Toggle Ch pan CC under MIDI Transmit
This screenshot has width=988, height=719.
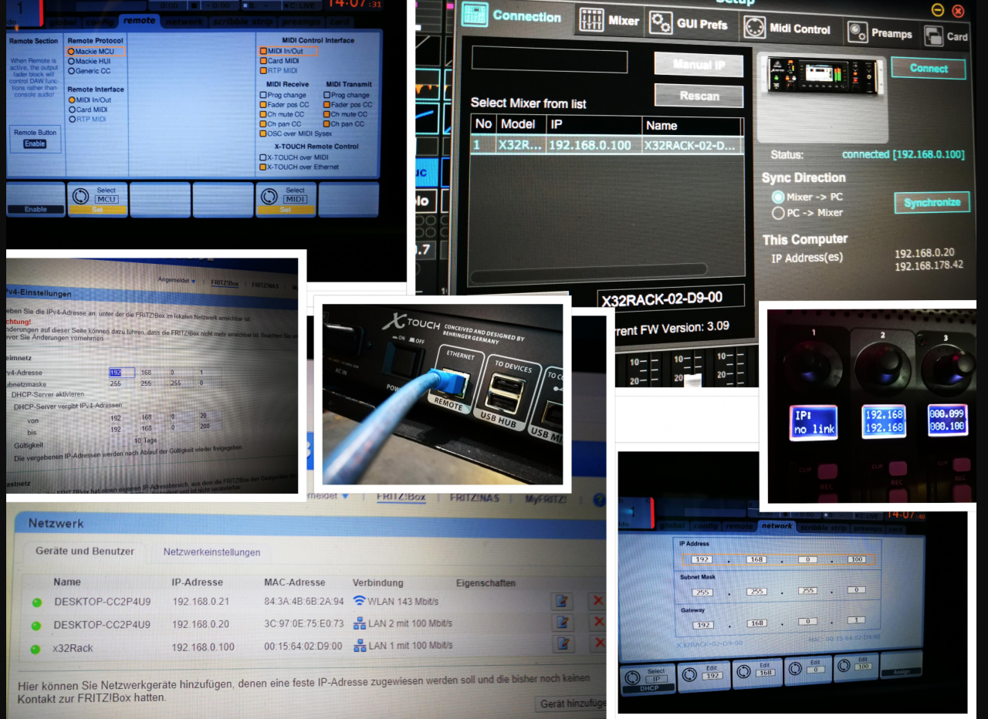pos(327,123)
